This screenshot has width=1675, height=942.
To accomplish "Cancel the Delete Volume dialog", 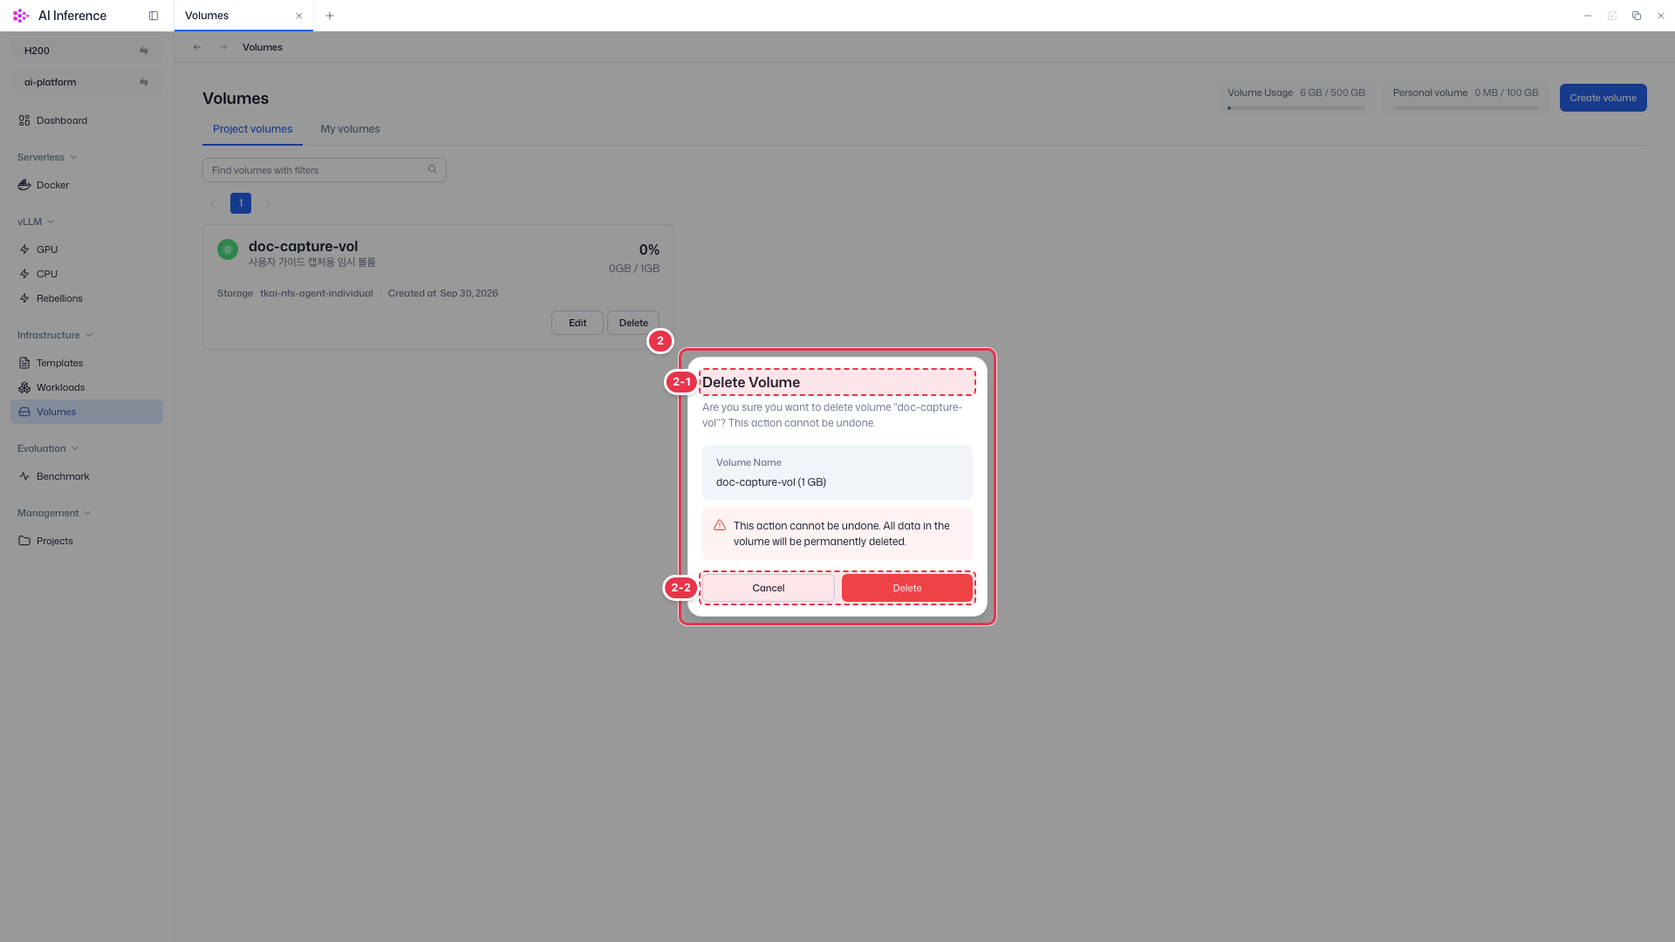I will [769, 588].
